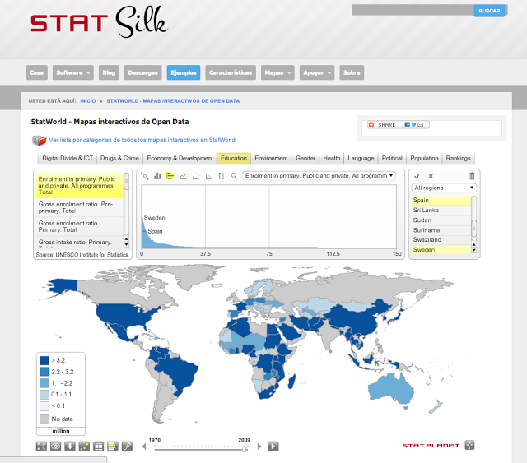Open the indicator dropdown above the chart
This screenshot has height=463, width=527.
pos(319,176)
